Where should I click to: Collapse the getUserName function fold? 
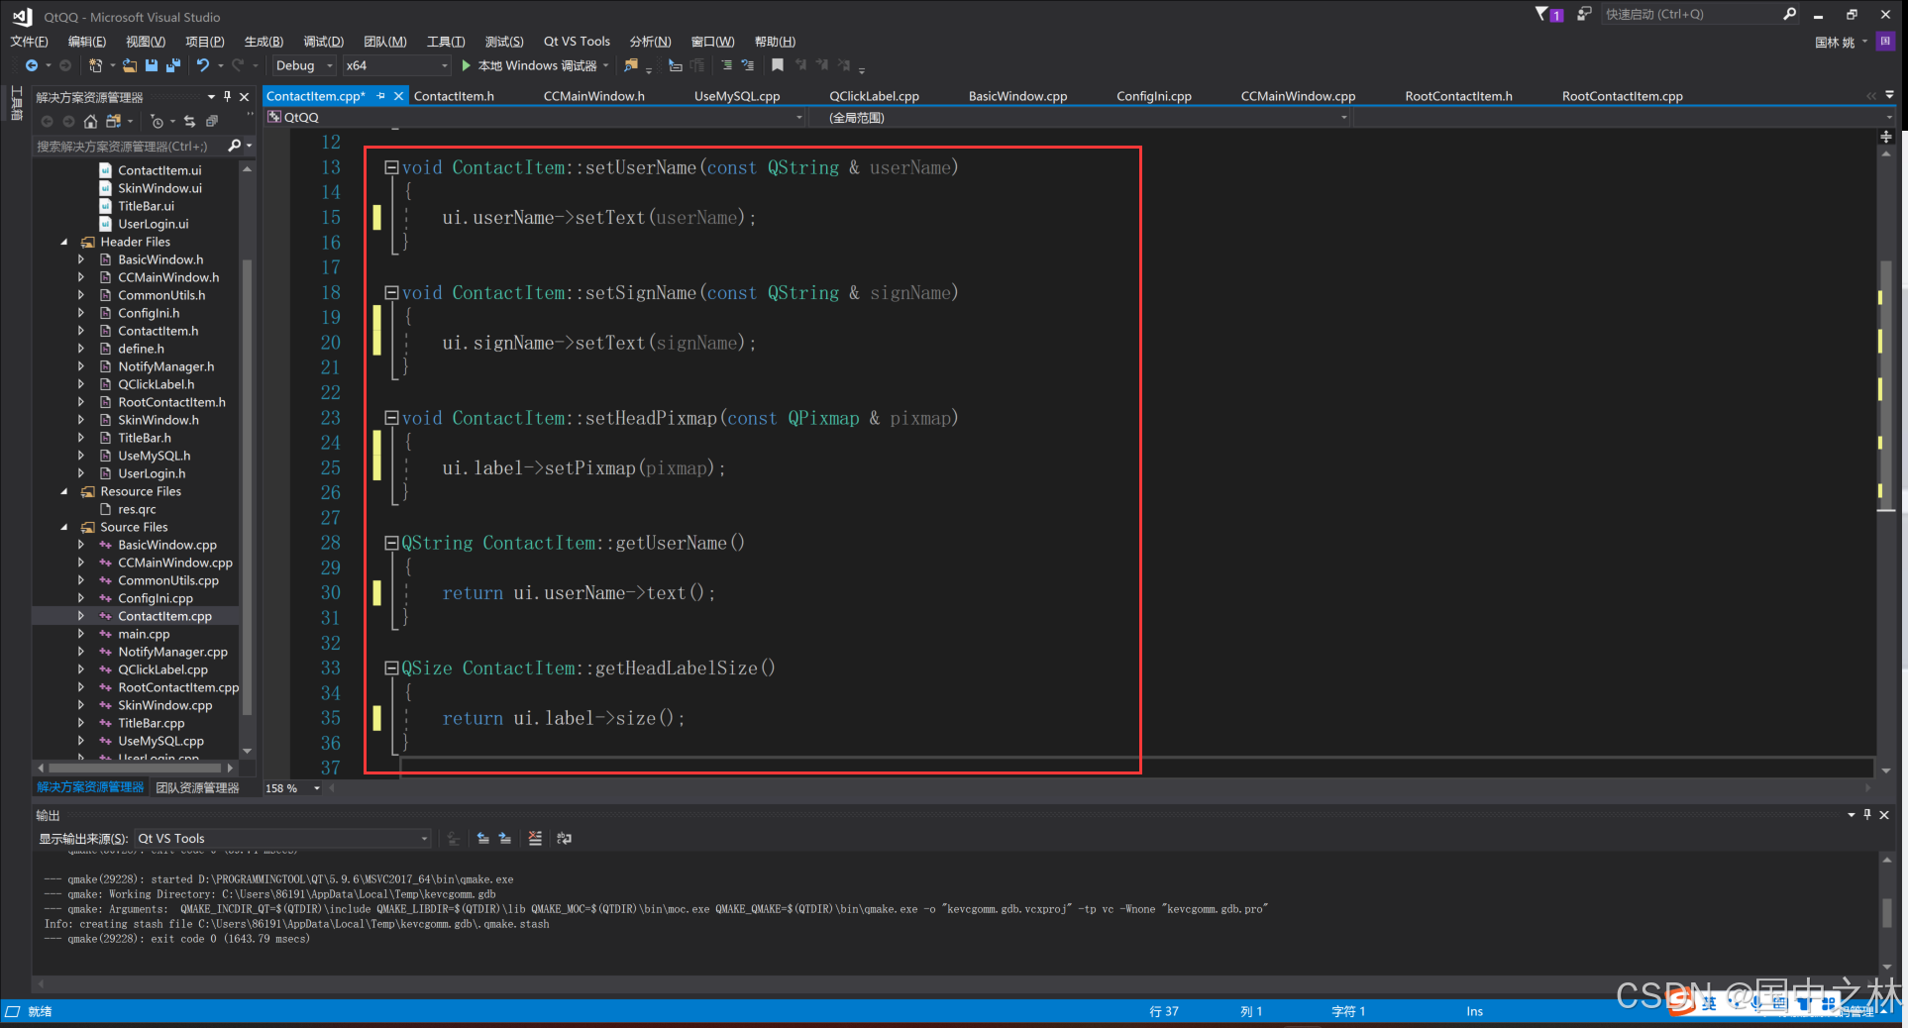391,543
